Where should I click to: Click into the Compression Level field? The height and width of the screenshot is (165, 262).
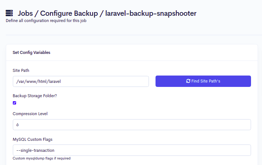tap(132, 125)
